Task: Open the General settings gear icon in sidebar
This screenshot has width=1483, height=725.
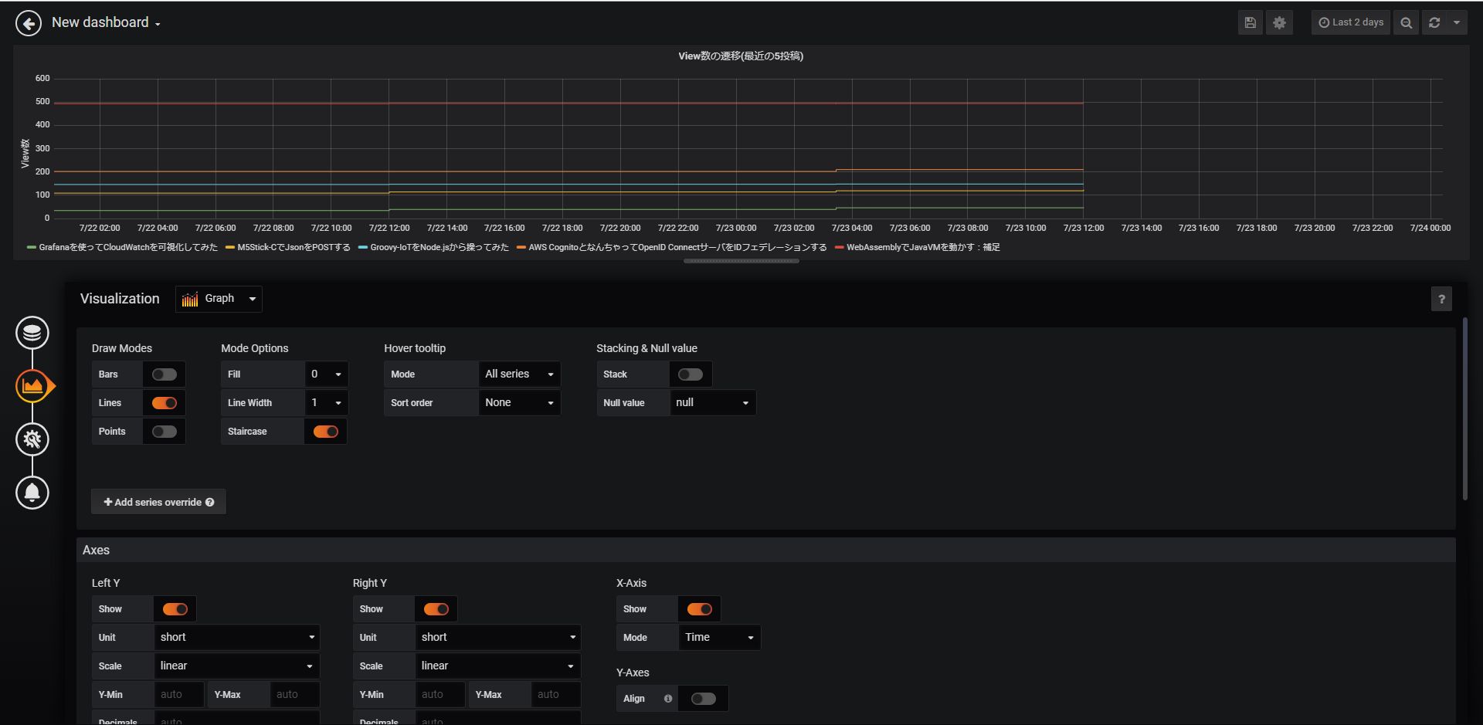Action: tap(32, 439)
